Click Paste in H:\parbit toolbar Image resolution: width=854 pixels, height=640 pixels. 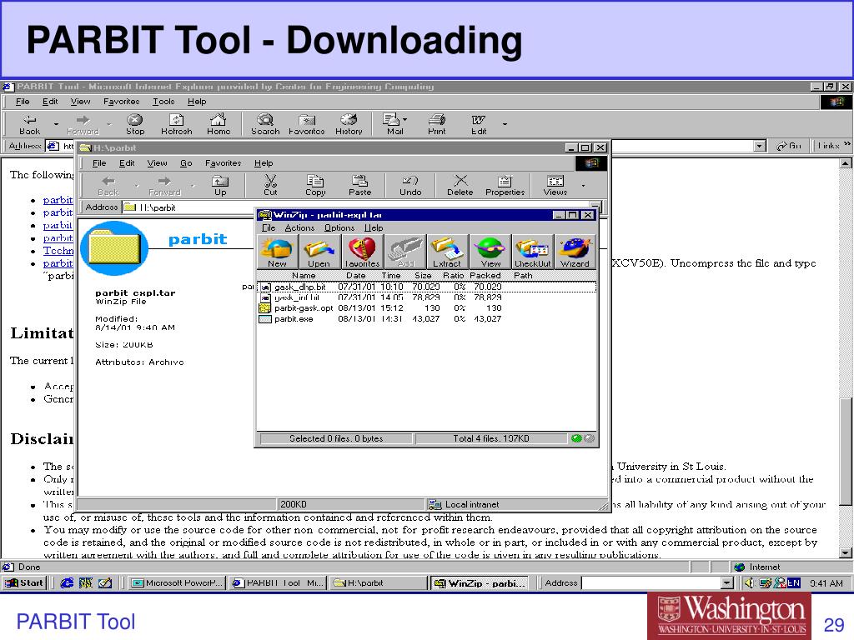click(x=359, y=185)
